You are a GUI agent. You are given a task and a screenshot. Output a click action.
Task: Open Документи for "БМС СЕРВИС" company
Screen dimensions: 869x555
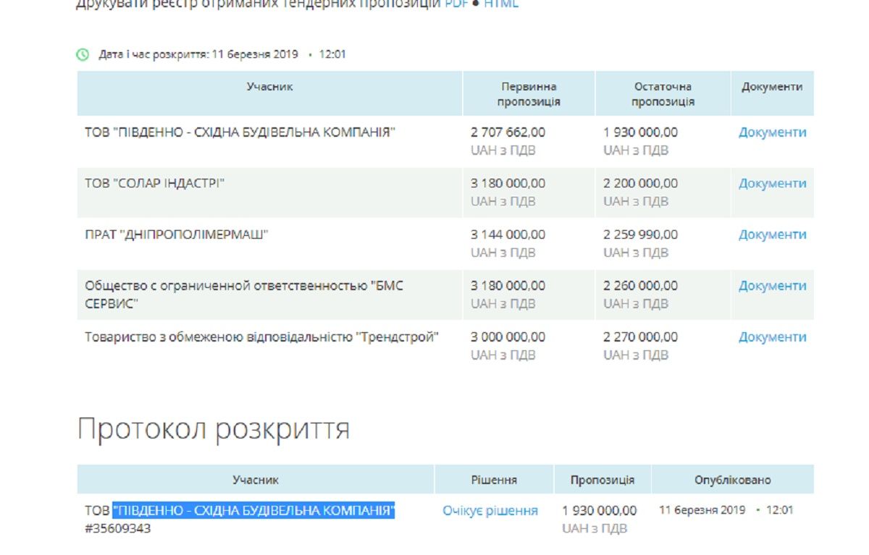(x=772, y=285)
